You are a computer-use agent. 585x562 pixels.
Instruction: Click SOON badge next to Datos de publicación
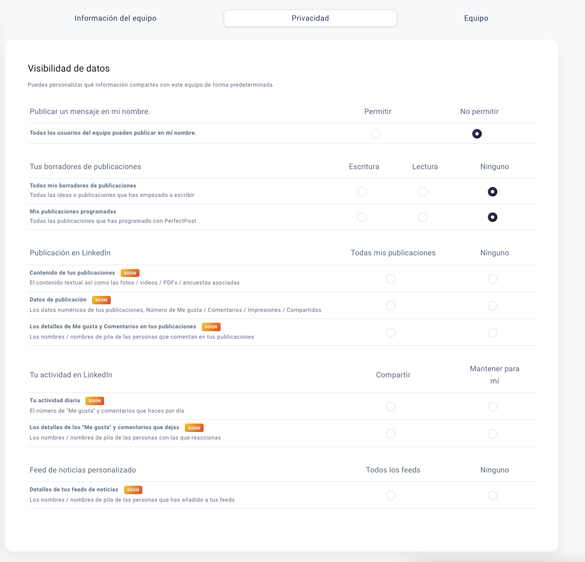click(x=101, y=300)
